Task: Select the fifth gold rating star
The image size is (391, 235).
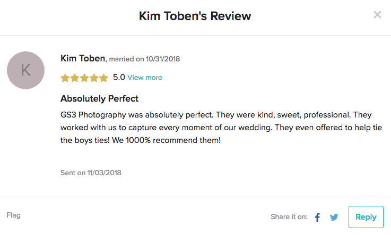Action: pos(103,78)
